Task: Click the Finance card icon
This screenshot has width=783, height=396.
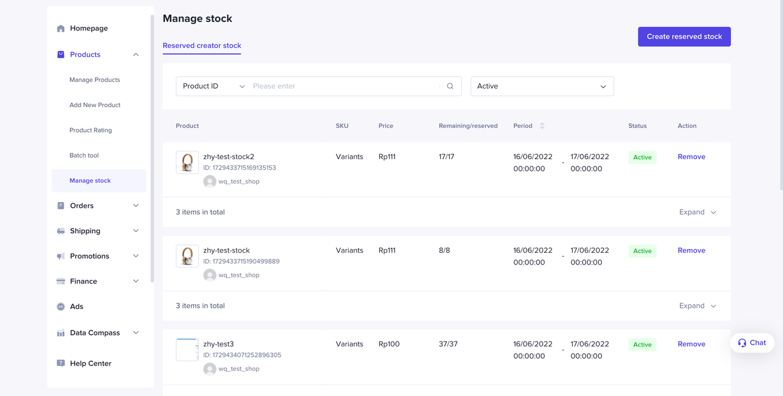Action: (x=61, y=282)
